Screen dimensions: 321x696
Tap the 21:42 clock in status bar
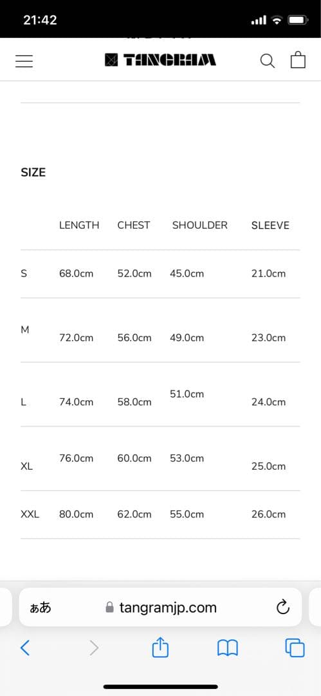40,20
